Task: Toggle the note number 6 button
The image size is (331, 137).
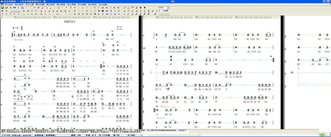Action: tap(65, 11)
